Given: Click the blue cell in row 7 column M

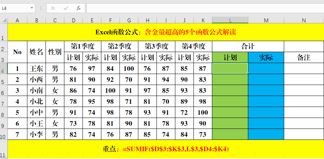Looking at the screenshot, I should point(266,101).
